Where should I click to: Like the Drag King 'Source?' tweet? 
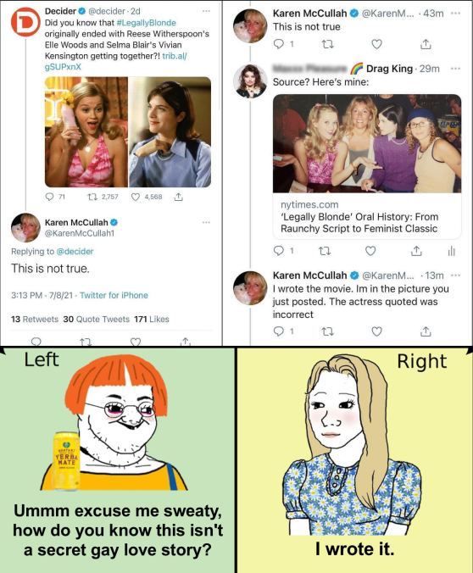(x=370, y=251)
